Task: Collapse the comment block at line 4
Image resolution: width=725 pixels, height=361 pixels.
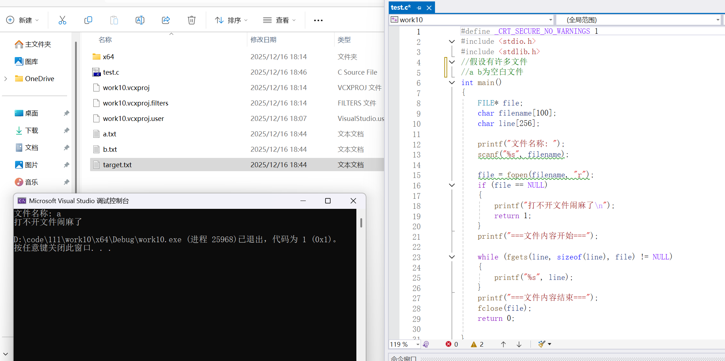Action: coord(452,62)
